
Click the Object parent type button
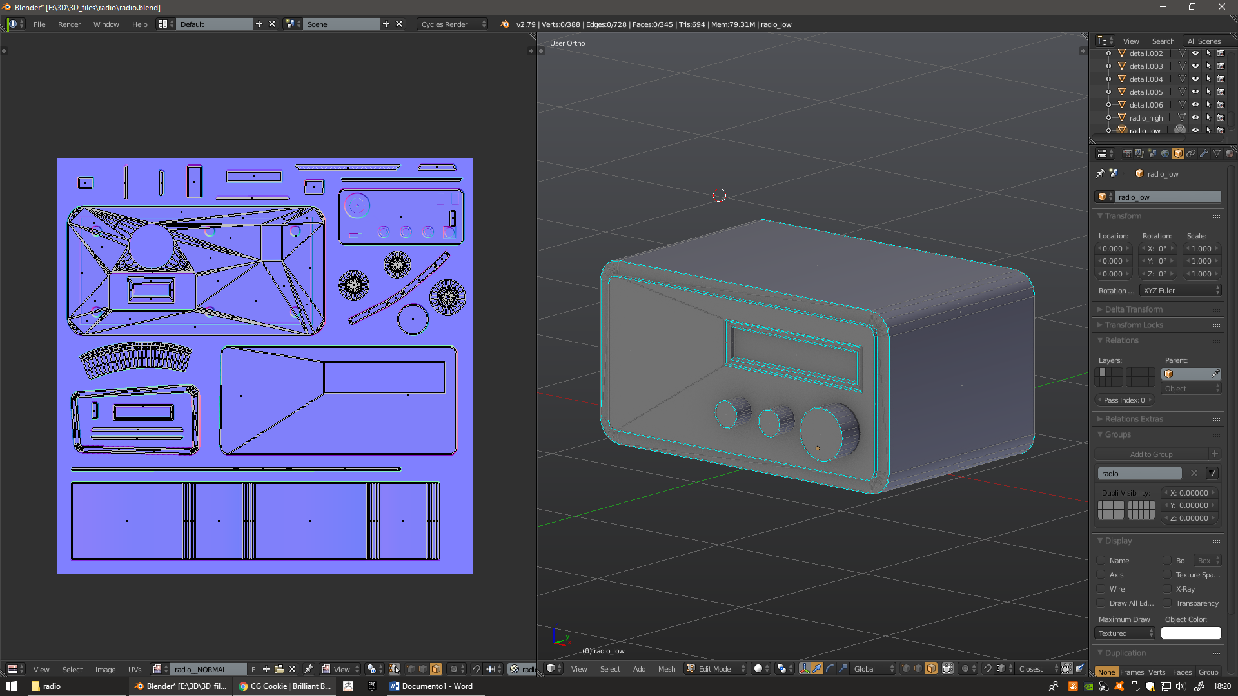coord(1190,388)
